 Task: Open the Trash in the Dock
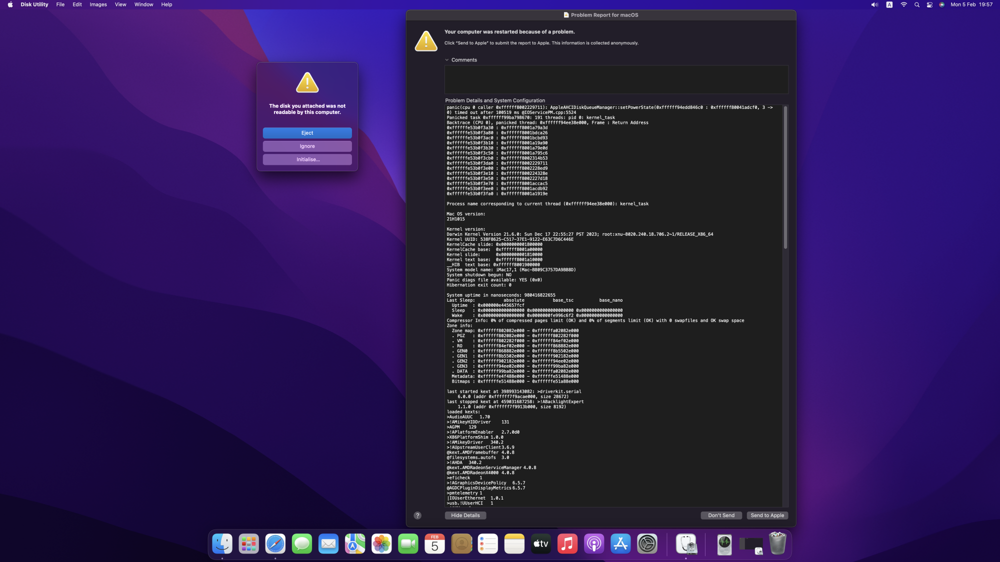[x=777, y=544]
